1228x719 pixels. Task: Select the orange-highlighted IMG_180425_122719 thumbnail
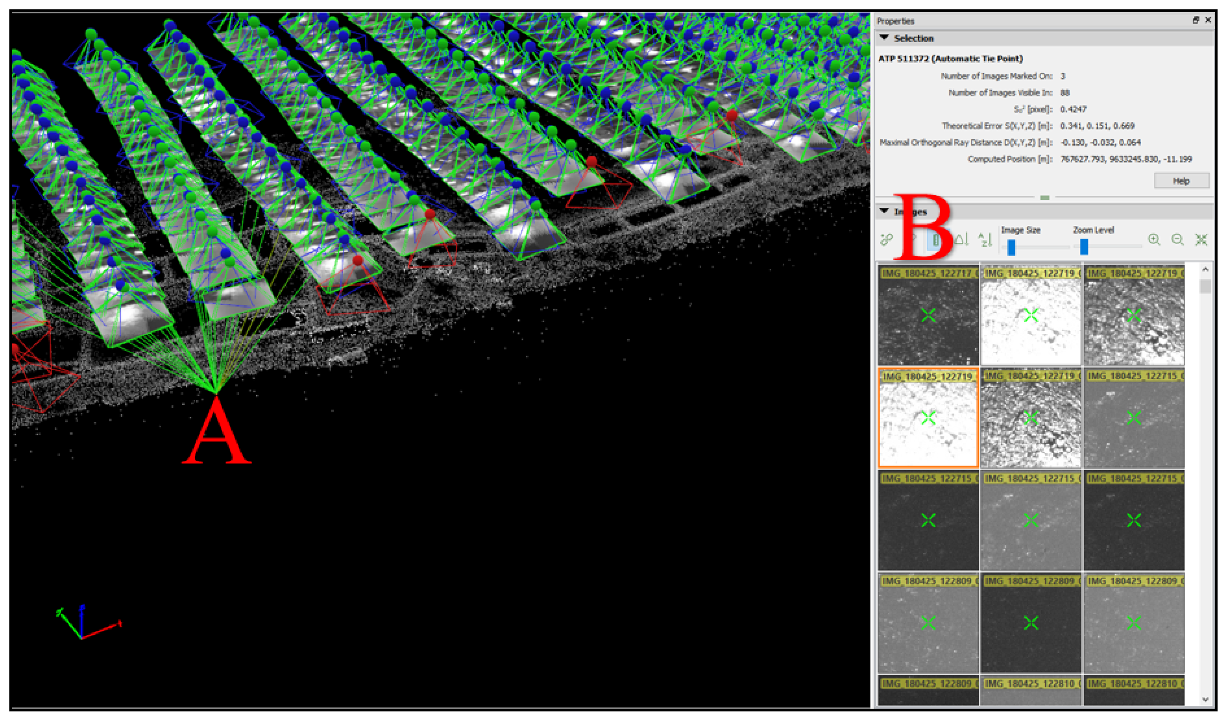click(x=928, y=418)
